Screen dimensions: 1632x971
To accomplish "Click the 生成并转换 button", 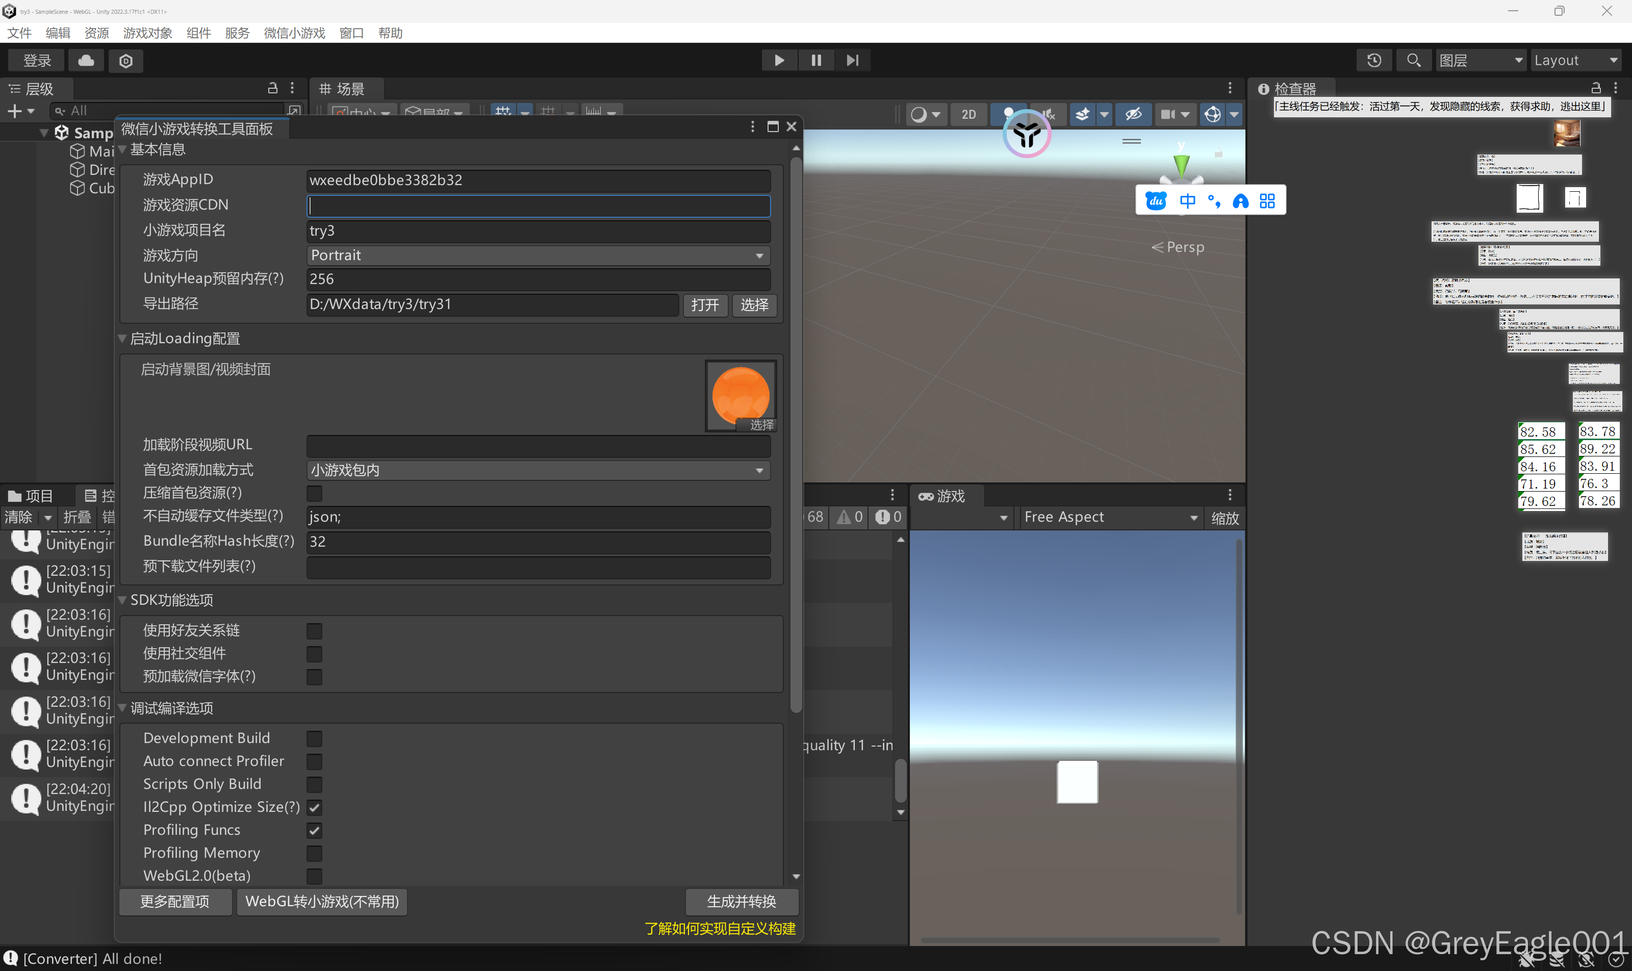I will tap(741, 902).
